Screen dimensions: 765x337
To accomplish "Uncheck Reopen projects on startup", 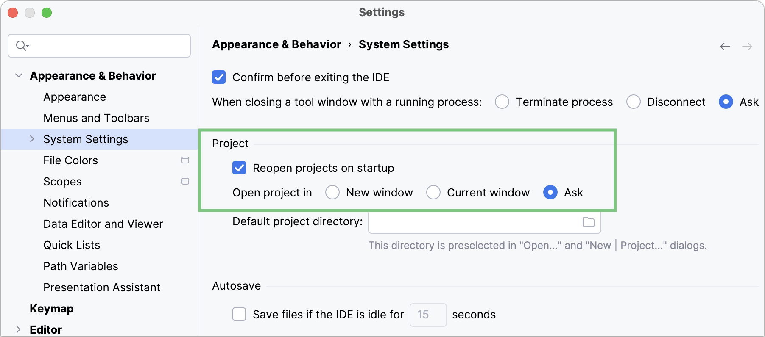I will (239, 168).
